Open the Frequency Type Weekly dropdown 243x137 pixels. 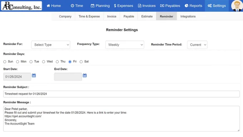pos(125,45)
